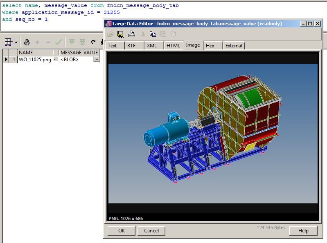Click the Print icon in editor toolbar
327x243 pixels.
tap(132, 34)
